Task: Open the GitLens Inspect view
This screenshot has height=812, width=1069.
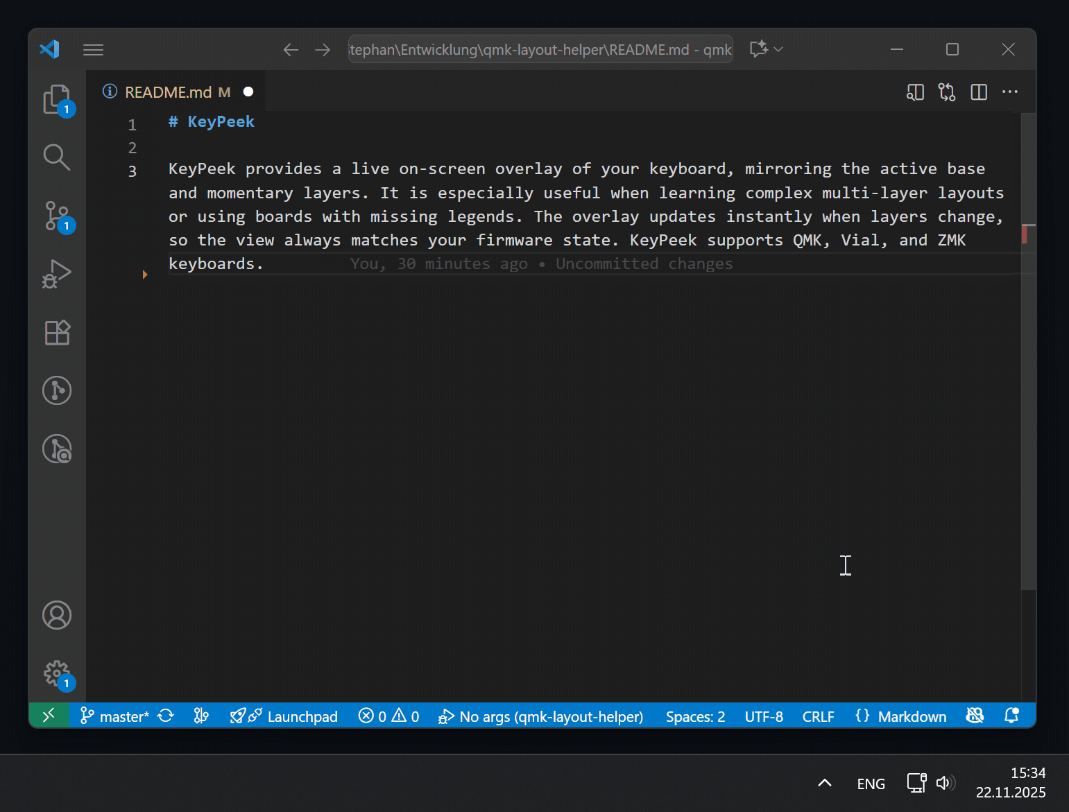Action: [57, 449]
